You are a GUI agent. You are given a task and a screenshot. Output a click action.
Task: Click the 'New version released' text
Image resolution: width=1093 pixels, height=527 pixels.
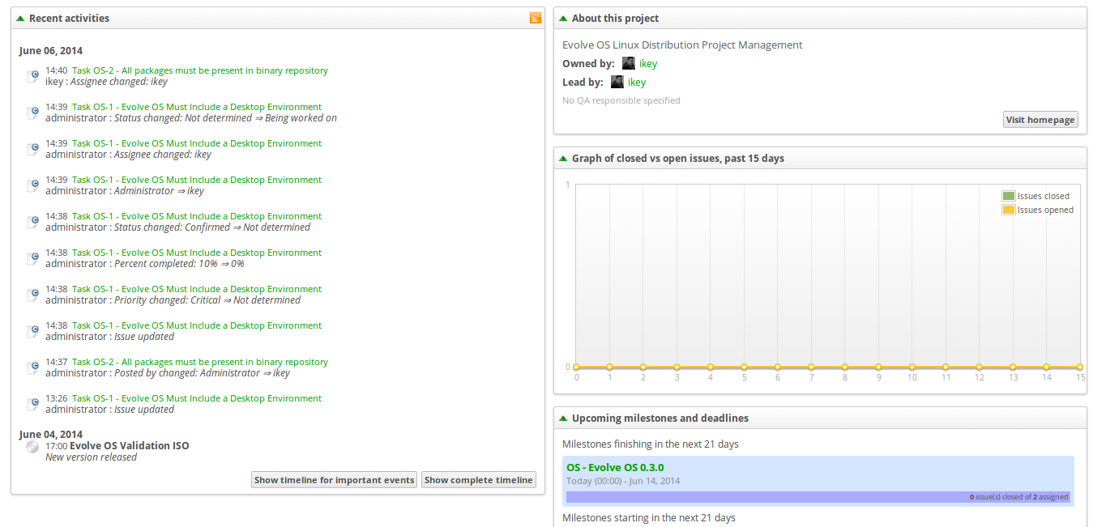[91, 457]
